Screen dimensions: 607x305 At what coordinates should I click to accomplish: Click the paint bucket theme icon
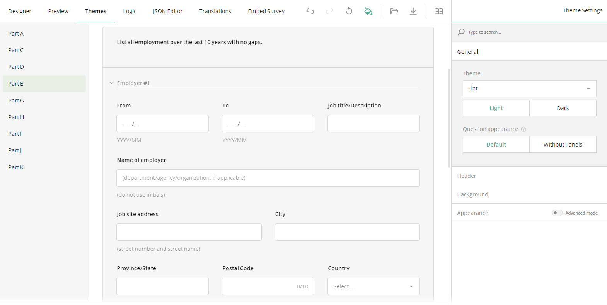pyautogui.click(x=368, y=11)
